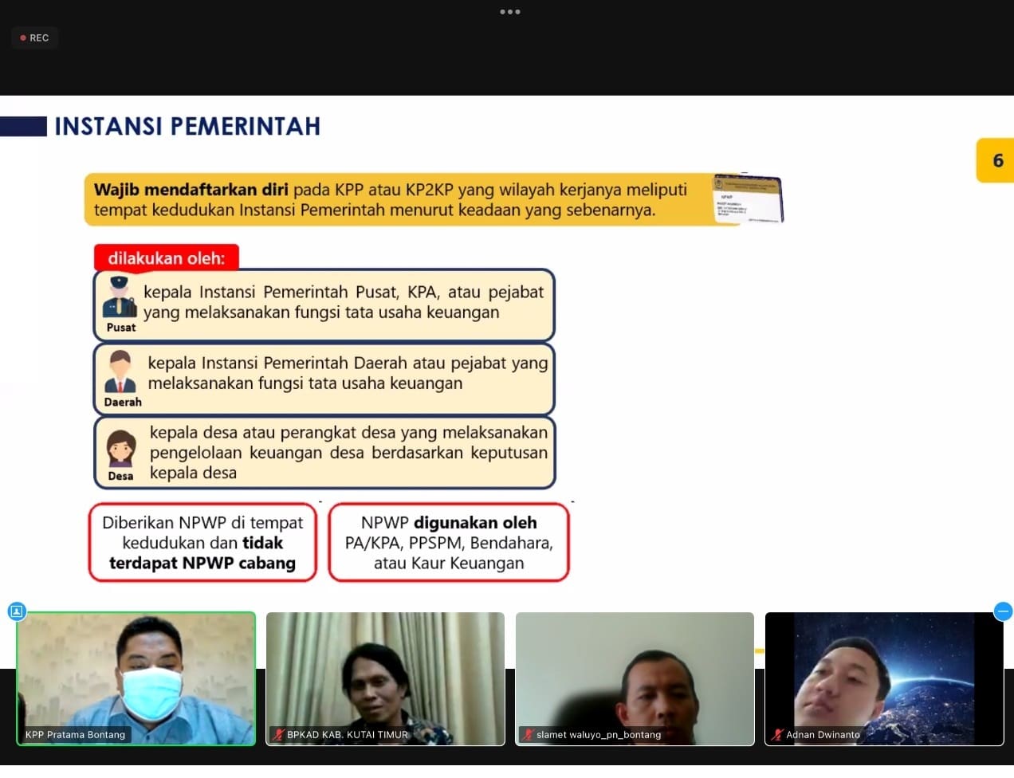
Task: Tap the red REC recording indicator
Action: pos(34,37)
